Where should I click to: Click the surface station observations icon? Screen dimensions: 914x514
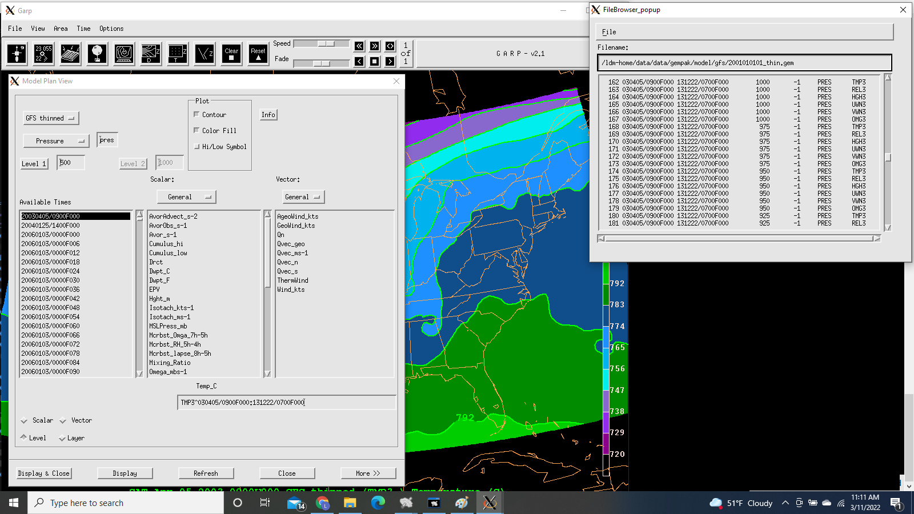[x=43, y=54]
